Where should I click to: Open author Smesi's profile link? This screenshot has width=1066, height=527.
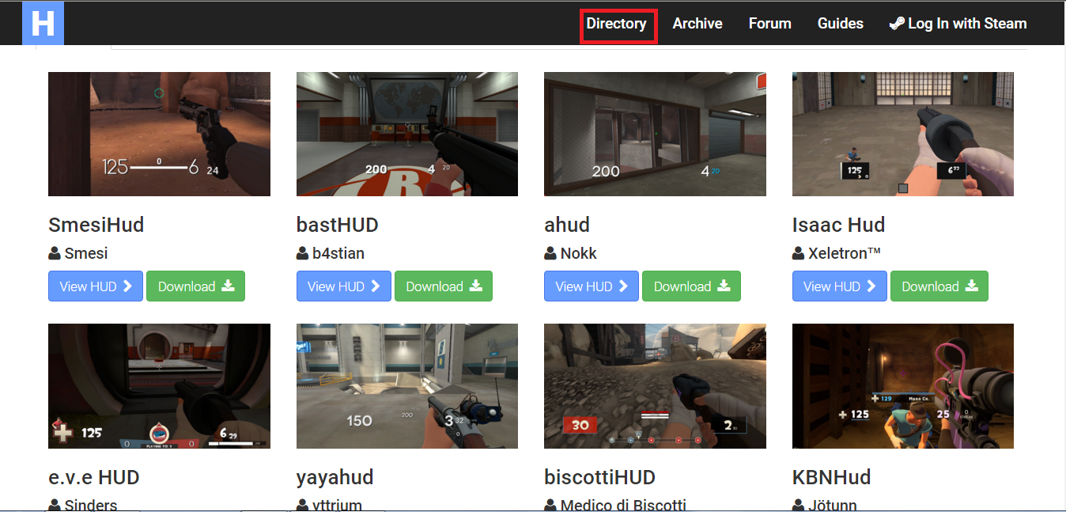click(86, 253)
